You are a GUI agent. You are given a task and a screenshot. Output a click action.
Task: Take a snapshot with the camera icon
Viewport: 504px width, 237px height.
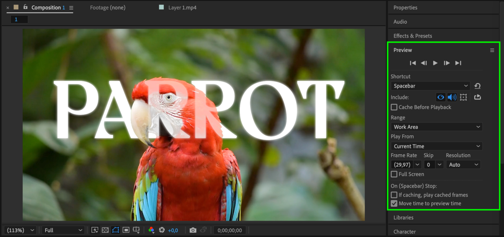pyautogui.click(x=193, y=230)
